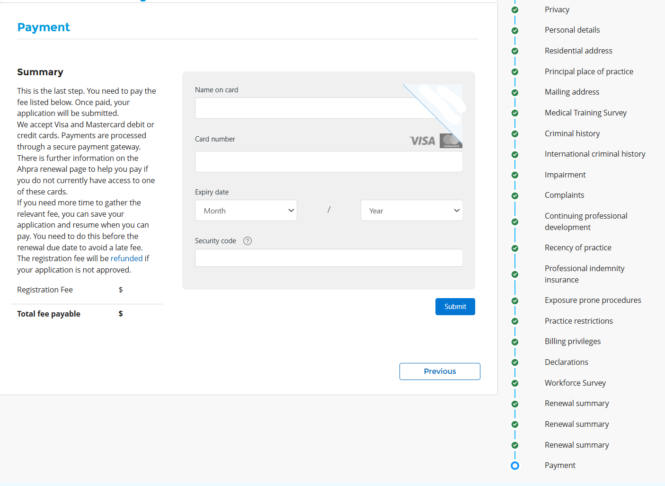Click the Registration Fee label

tap(45, 290)
